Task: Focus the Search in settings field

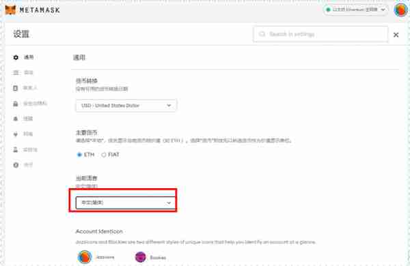Action: point(320,34)
